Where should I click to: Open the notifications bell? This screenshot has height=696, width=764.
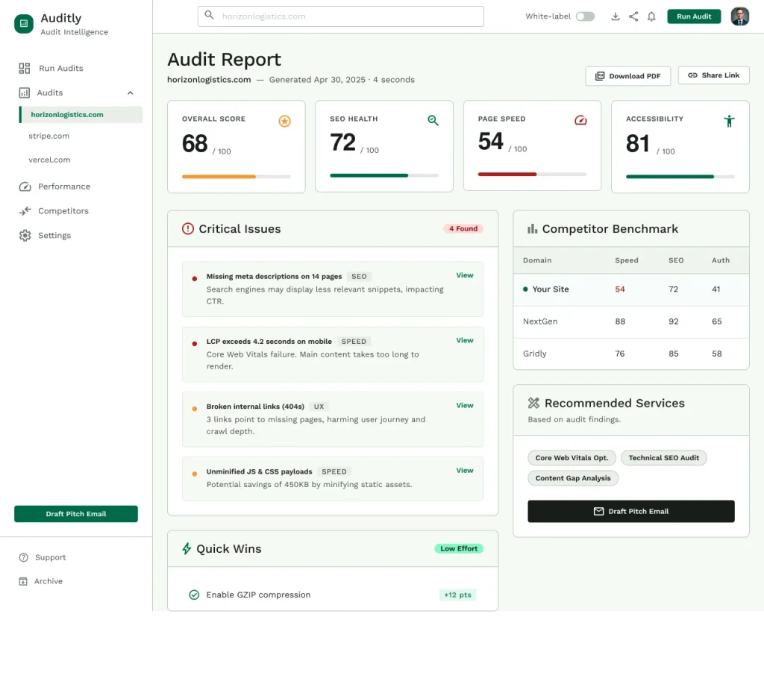point(651,16)
